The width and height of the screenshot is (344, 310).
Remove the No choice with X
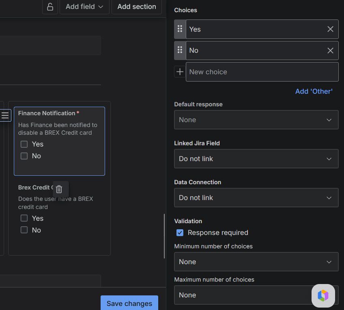330,50
